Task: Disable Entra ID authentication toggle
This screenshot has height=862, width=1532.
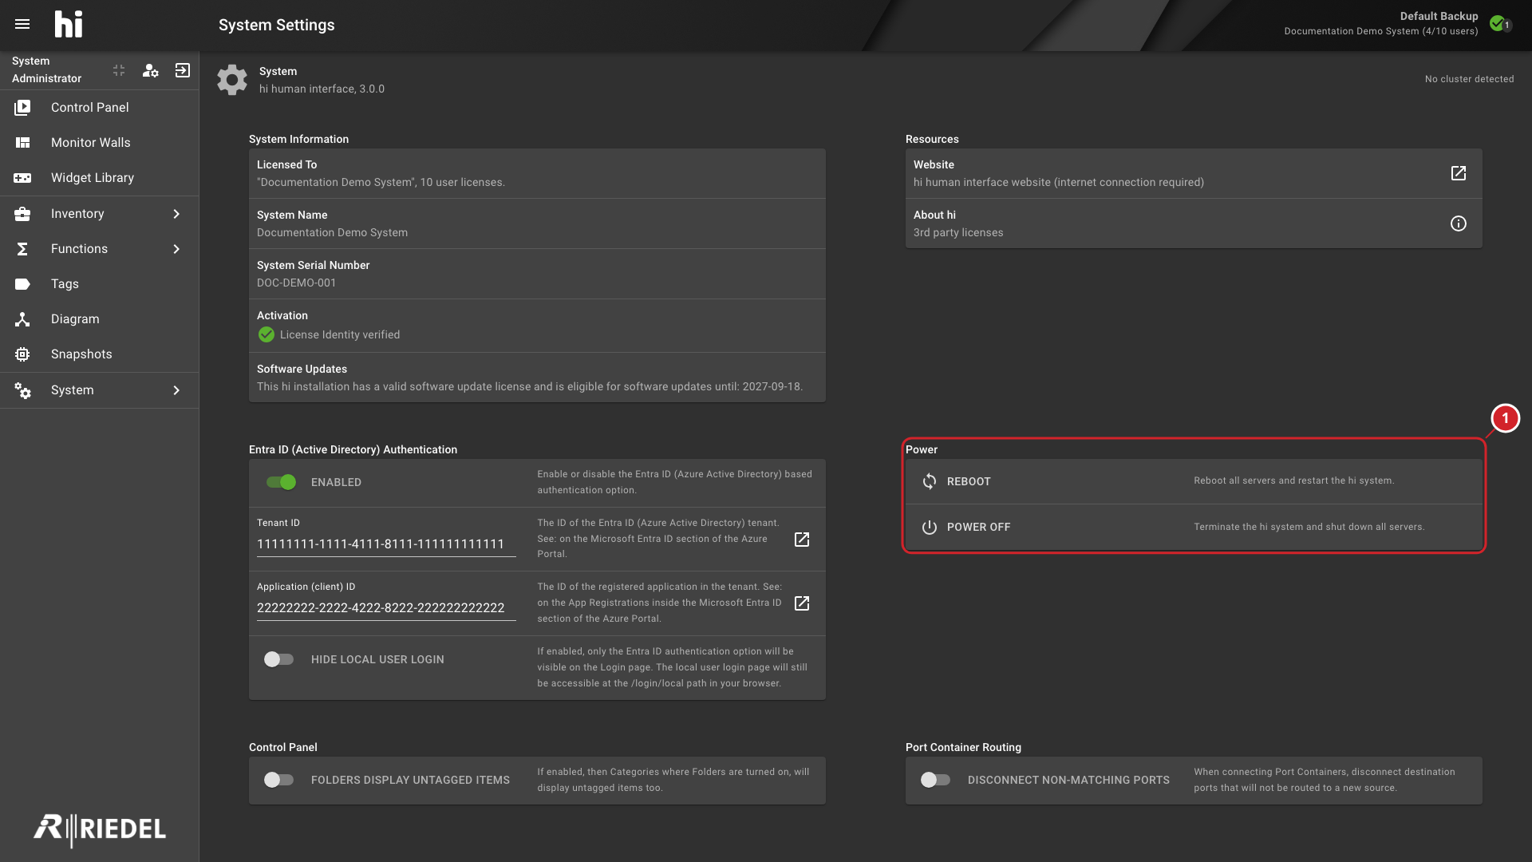Action: click(281, 482)
